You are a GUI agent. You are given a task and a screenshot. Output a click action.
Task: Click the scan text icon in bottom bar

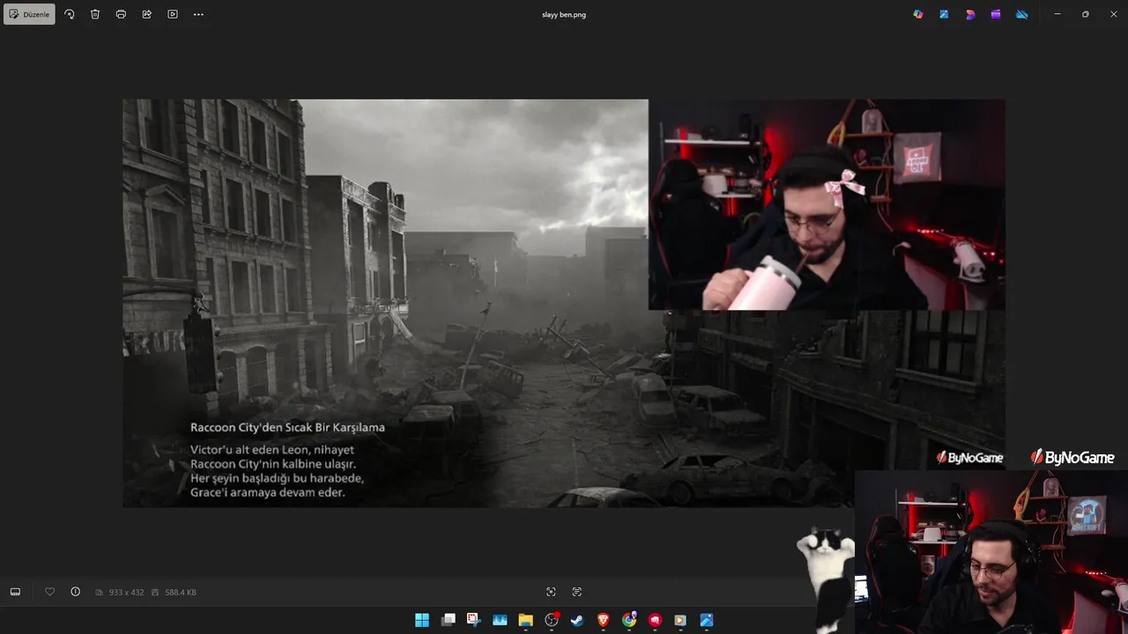click(x=577, y=592)
